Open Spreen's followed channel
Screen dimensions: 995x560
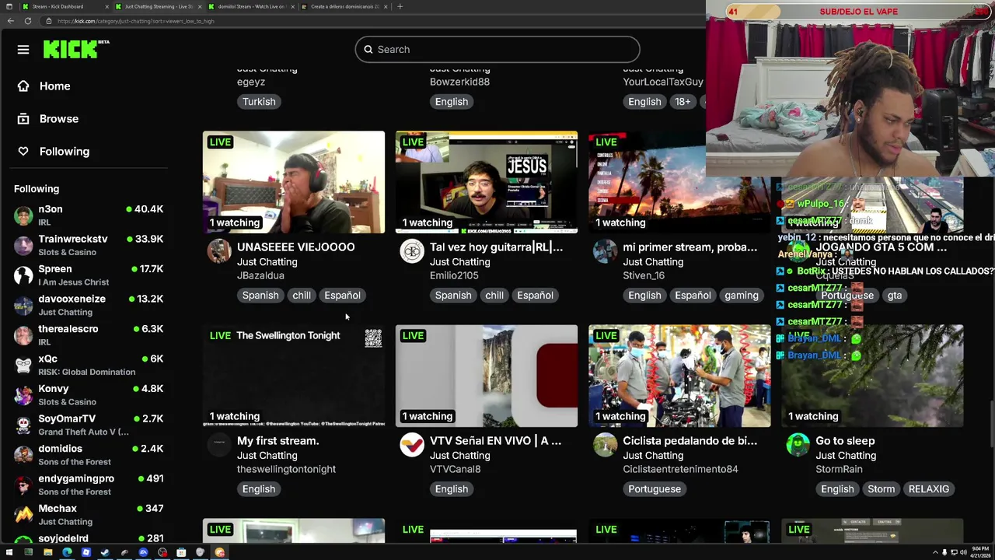pos(89,275)
